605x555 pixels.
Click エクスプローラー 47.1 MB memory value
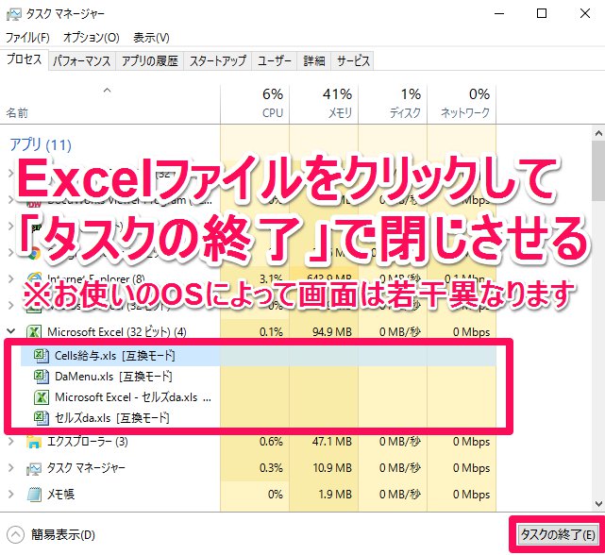(x=332, y=441)
